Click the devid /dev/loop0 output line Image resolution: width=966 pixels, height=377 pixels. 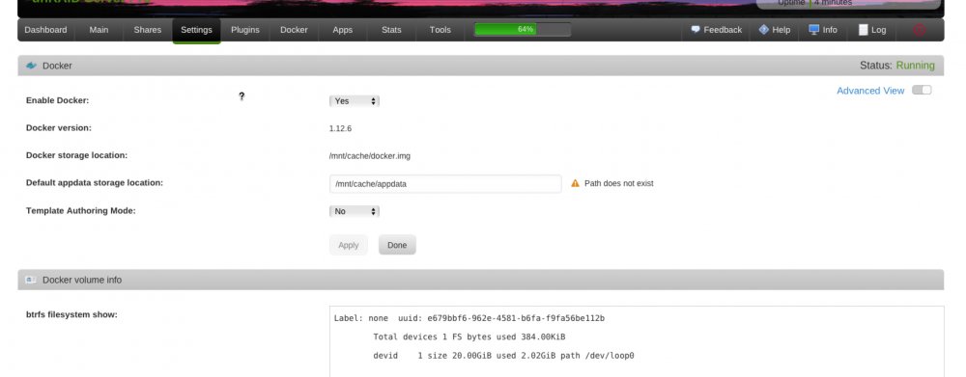click(504, 356)
